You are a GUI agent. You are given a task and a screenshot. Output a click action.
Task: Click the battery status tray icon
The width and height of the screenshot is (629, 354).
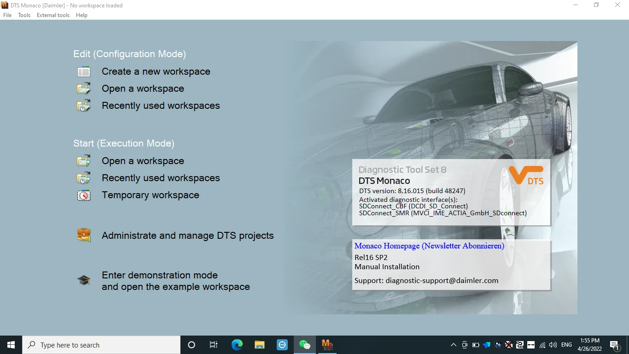pos(476,345)
